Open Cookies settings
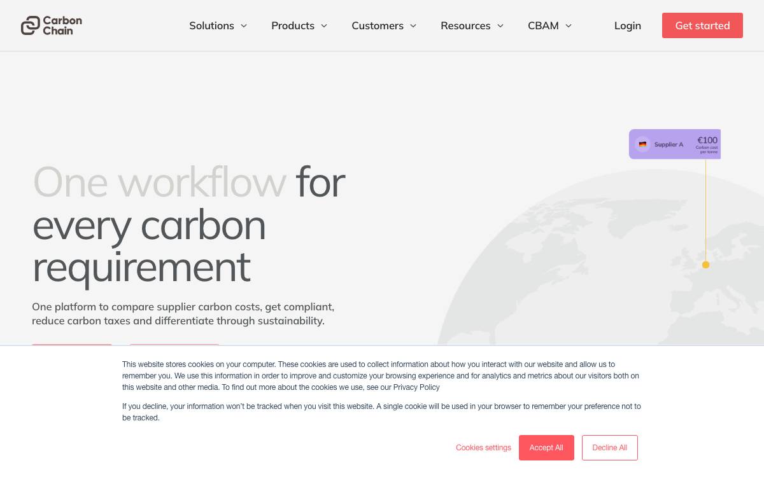The image size is (764, 477). [x=483, y=448]
